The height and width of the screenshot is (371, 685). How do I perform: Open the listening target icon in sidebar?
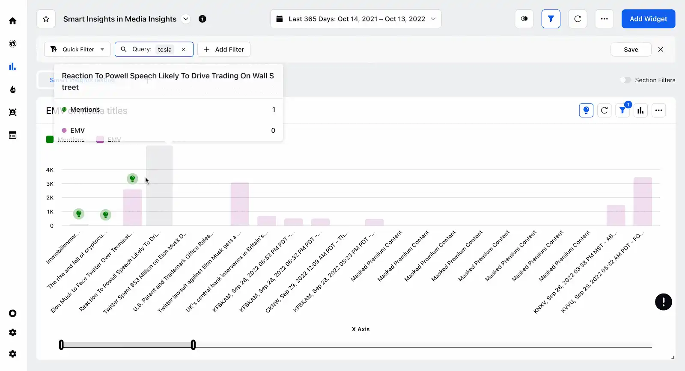coord(13,44)
